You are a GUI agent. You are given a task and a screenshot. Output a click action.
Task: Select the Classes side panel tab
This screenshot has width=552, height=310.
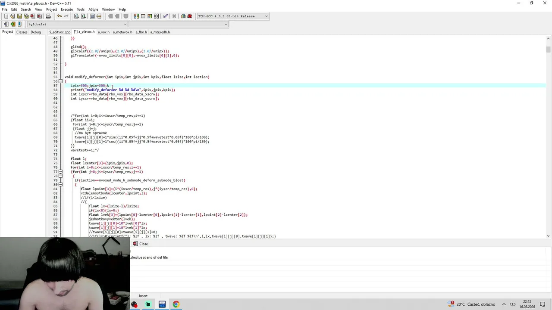pos(22,32)
